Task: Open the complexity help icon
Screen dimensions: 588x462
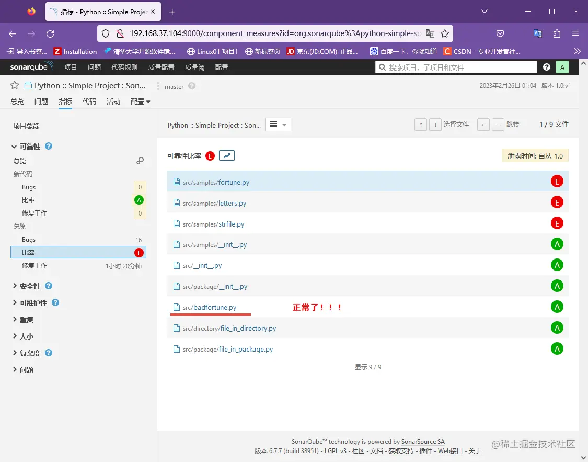Action: click(x=49, y=353)
